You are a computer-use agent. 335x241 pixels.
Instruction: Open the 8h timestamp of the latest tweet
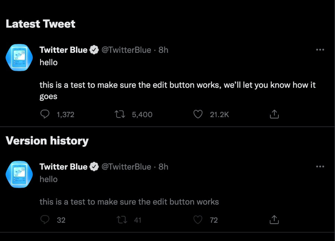pyautogui.click(x=163, y=50)
